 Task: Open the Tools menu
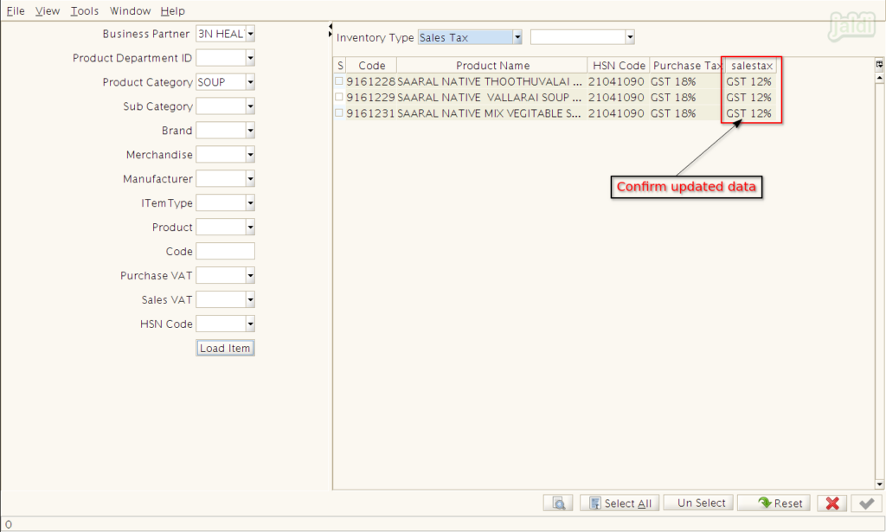click(x=84, y=10)
